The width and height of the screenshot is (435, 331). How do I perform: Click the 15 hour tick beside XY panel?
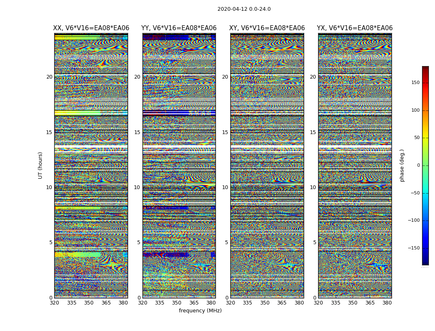[225, 132]
